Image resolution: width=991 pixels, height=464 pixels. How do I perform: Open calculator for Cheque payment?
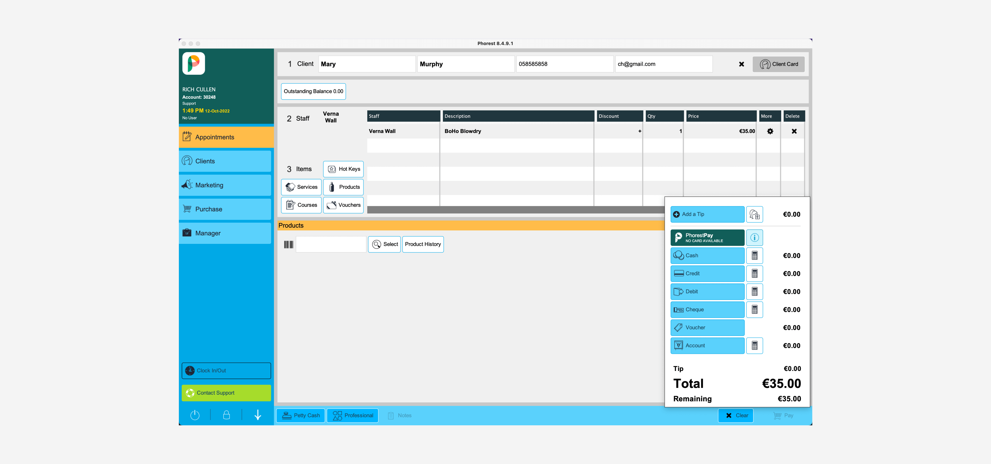tap(754, 310)
